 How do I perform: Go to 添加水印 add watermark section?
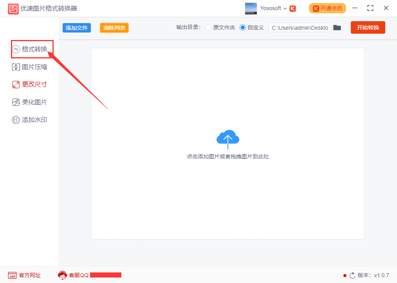click(30, 120)
